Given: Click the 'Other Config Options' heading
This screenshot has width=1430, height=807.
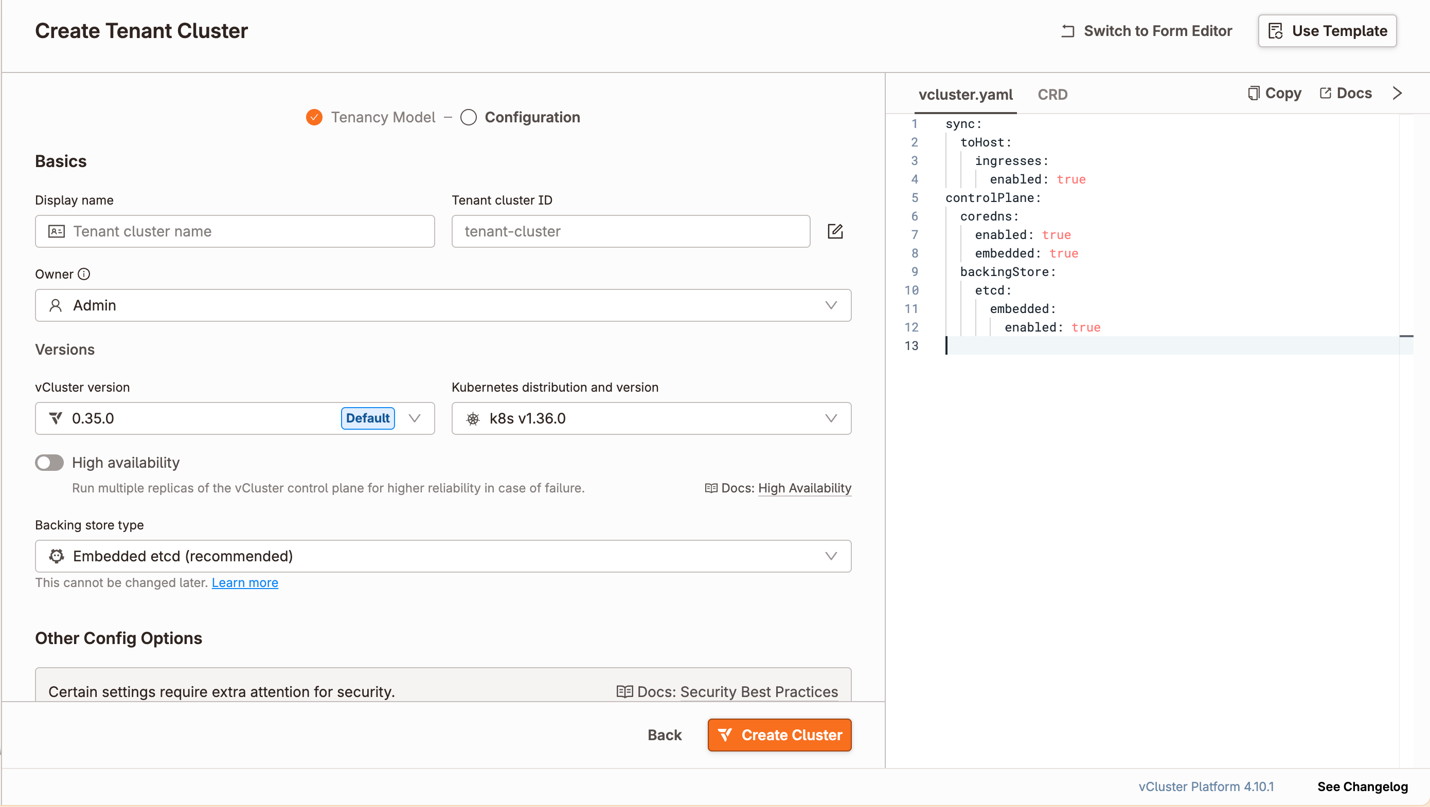Looking at the screenshot, I should pos(118,638).
